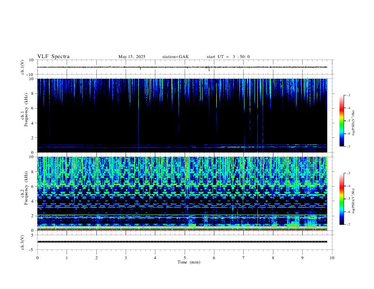
Task: Click the ch.1 spectrogram color scale bar
Action: [x=341, y=121]
